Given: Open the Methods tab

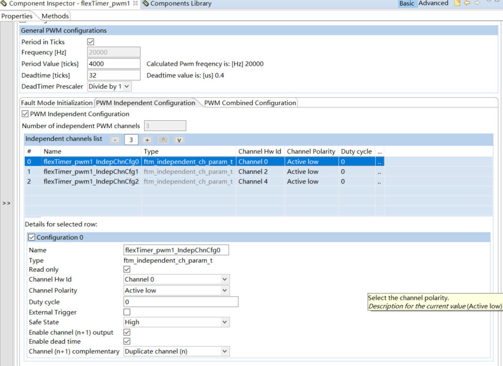Looking at the screenshot, I should [55, 16].
